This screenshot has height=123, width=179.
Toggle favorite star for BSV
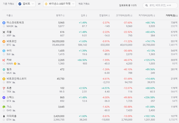pos(4,82)
